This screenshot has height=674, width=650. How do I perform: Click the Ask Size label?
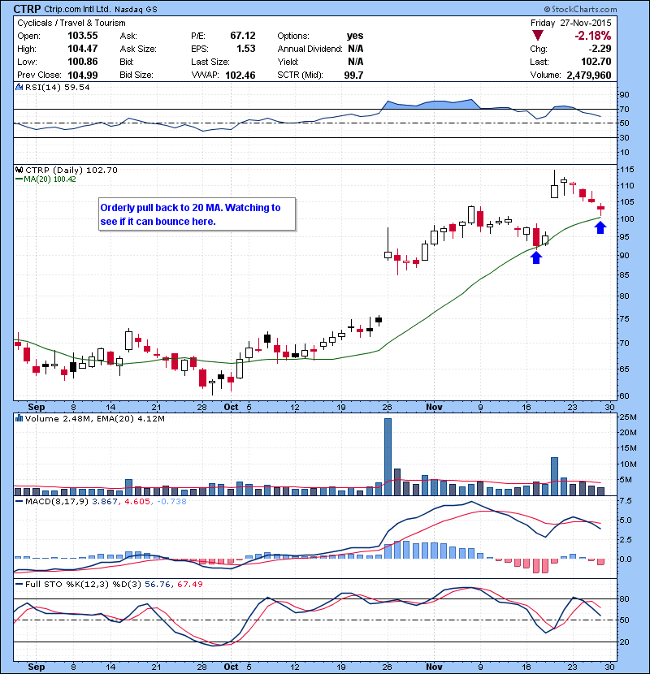tap(138, 49)
